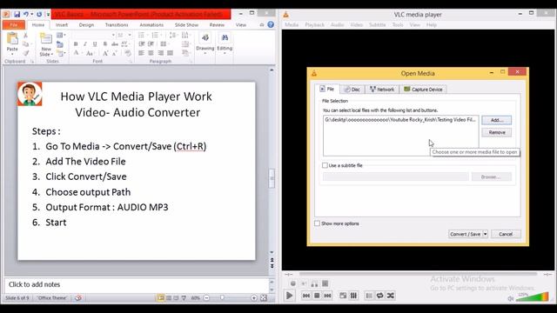Click the Remove button in Open Media
Screen dimensions: 557x313
point(497,132)
